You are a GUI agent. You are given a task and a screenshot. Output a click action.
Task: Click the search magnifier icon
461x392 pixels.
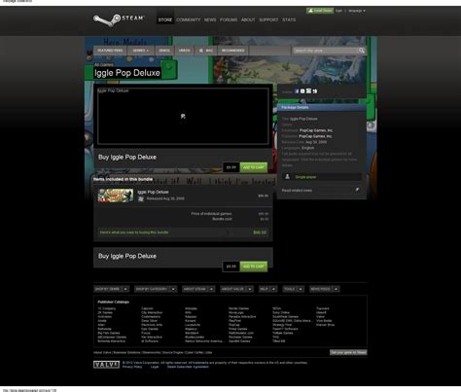click(x=362, y=51)
